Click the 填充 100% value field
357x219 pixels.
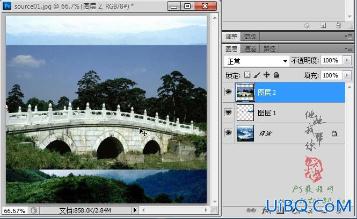pyautogui.click(x=332, y=75)
